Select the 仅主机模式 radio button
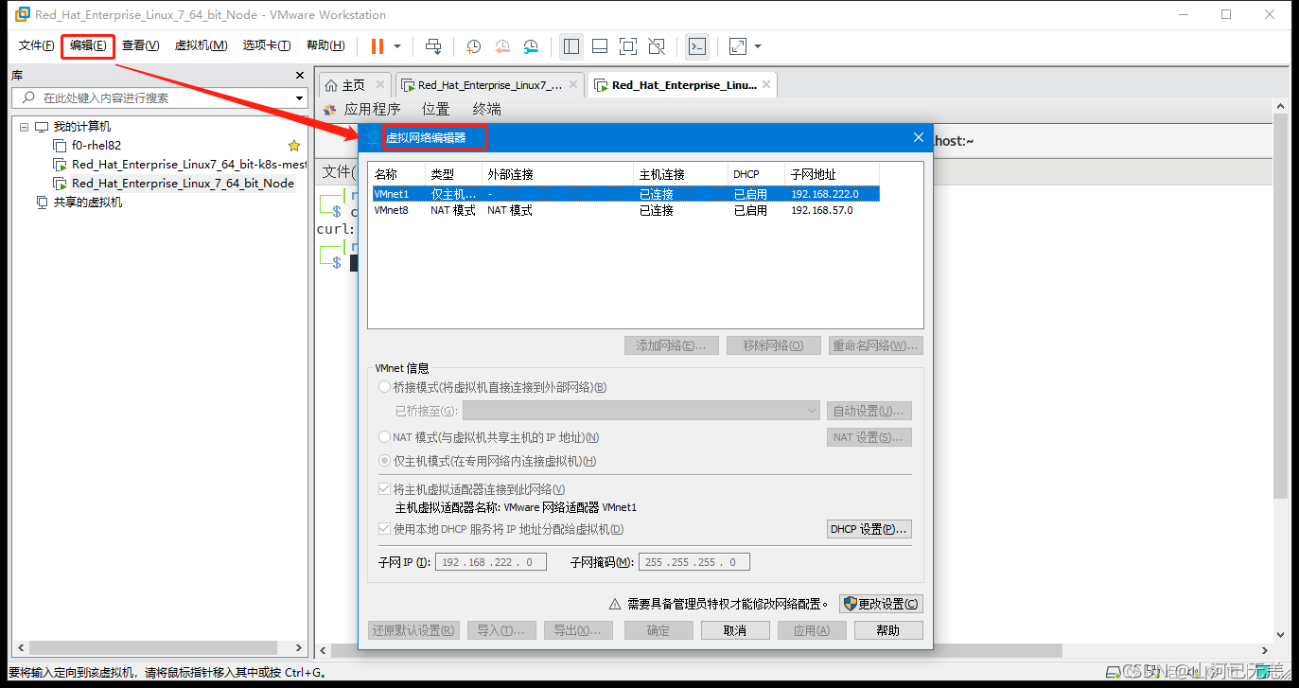Image resolution: width=1299 pixels, height=688 pixels. (x=384, y=462)
